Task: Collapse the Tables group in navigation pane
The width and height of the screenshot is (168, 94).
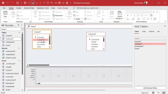Action: tap(19, 32)
